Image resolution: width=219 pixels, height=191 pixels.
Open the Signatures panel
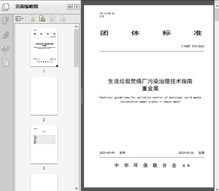tap(6, 49)
